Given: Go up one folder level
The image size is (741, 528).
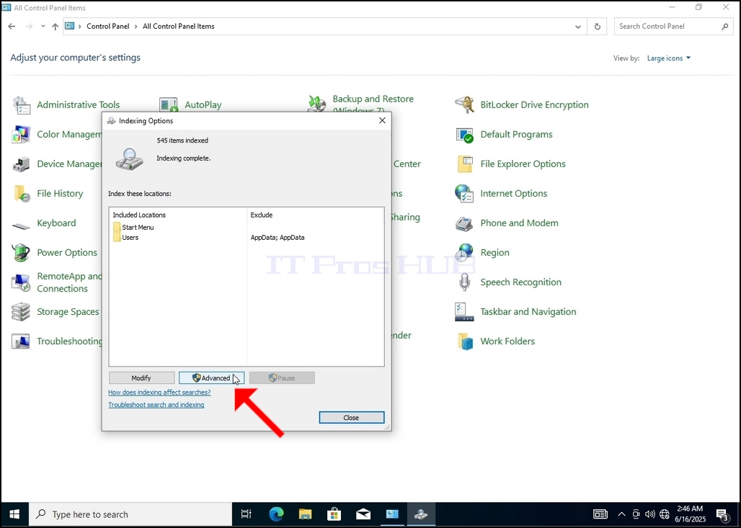Looking at the screenshot, I should pos(56,27).
